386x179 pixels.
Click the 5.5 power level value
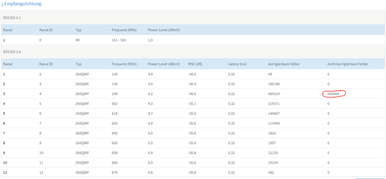tap(150, 143)
